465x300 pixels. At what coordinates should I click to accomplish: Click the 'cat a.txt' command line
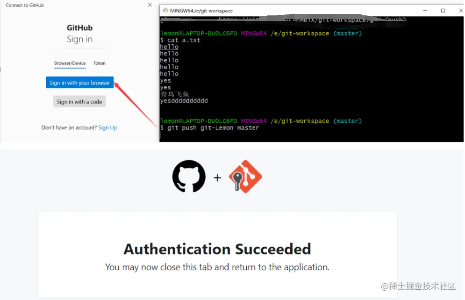(x=180, y=40)
